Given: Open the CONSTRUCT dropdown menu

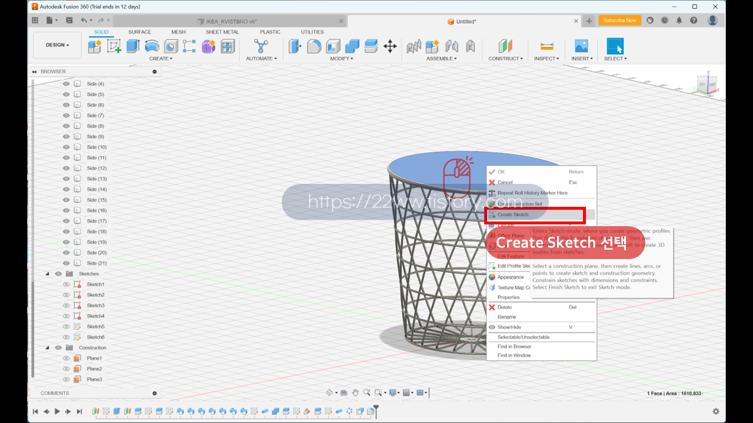Looking at the screenshot, I should click(505, 59).
